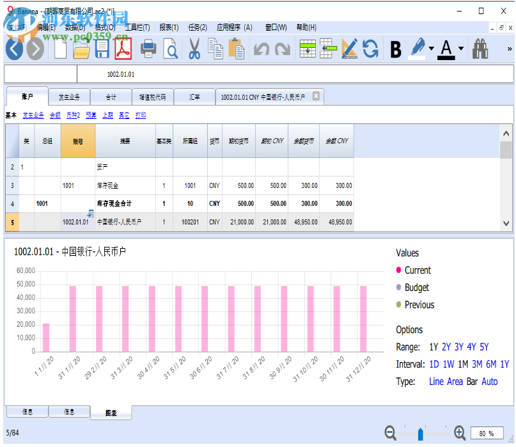Toggle Bold formatting
516x447 pixels.
(395, 49)
